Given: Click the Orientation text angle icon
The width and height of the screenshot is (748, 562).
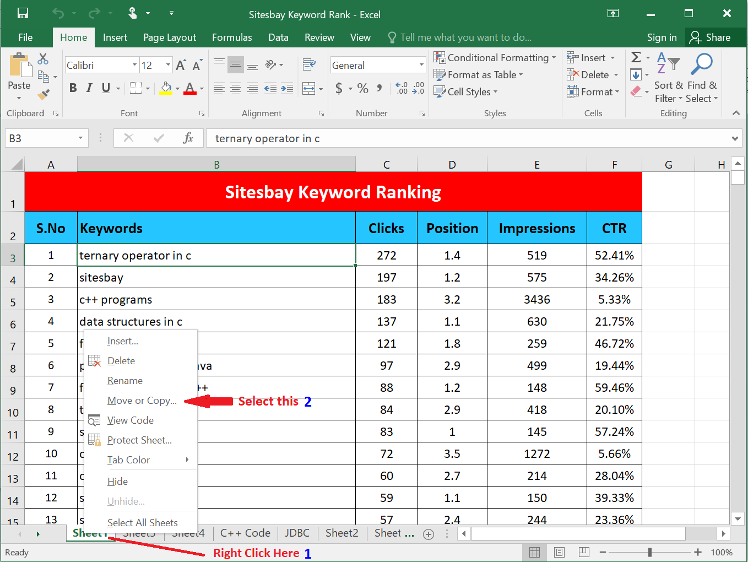Looking at the screenshot, I should click(x=270, y=65).
